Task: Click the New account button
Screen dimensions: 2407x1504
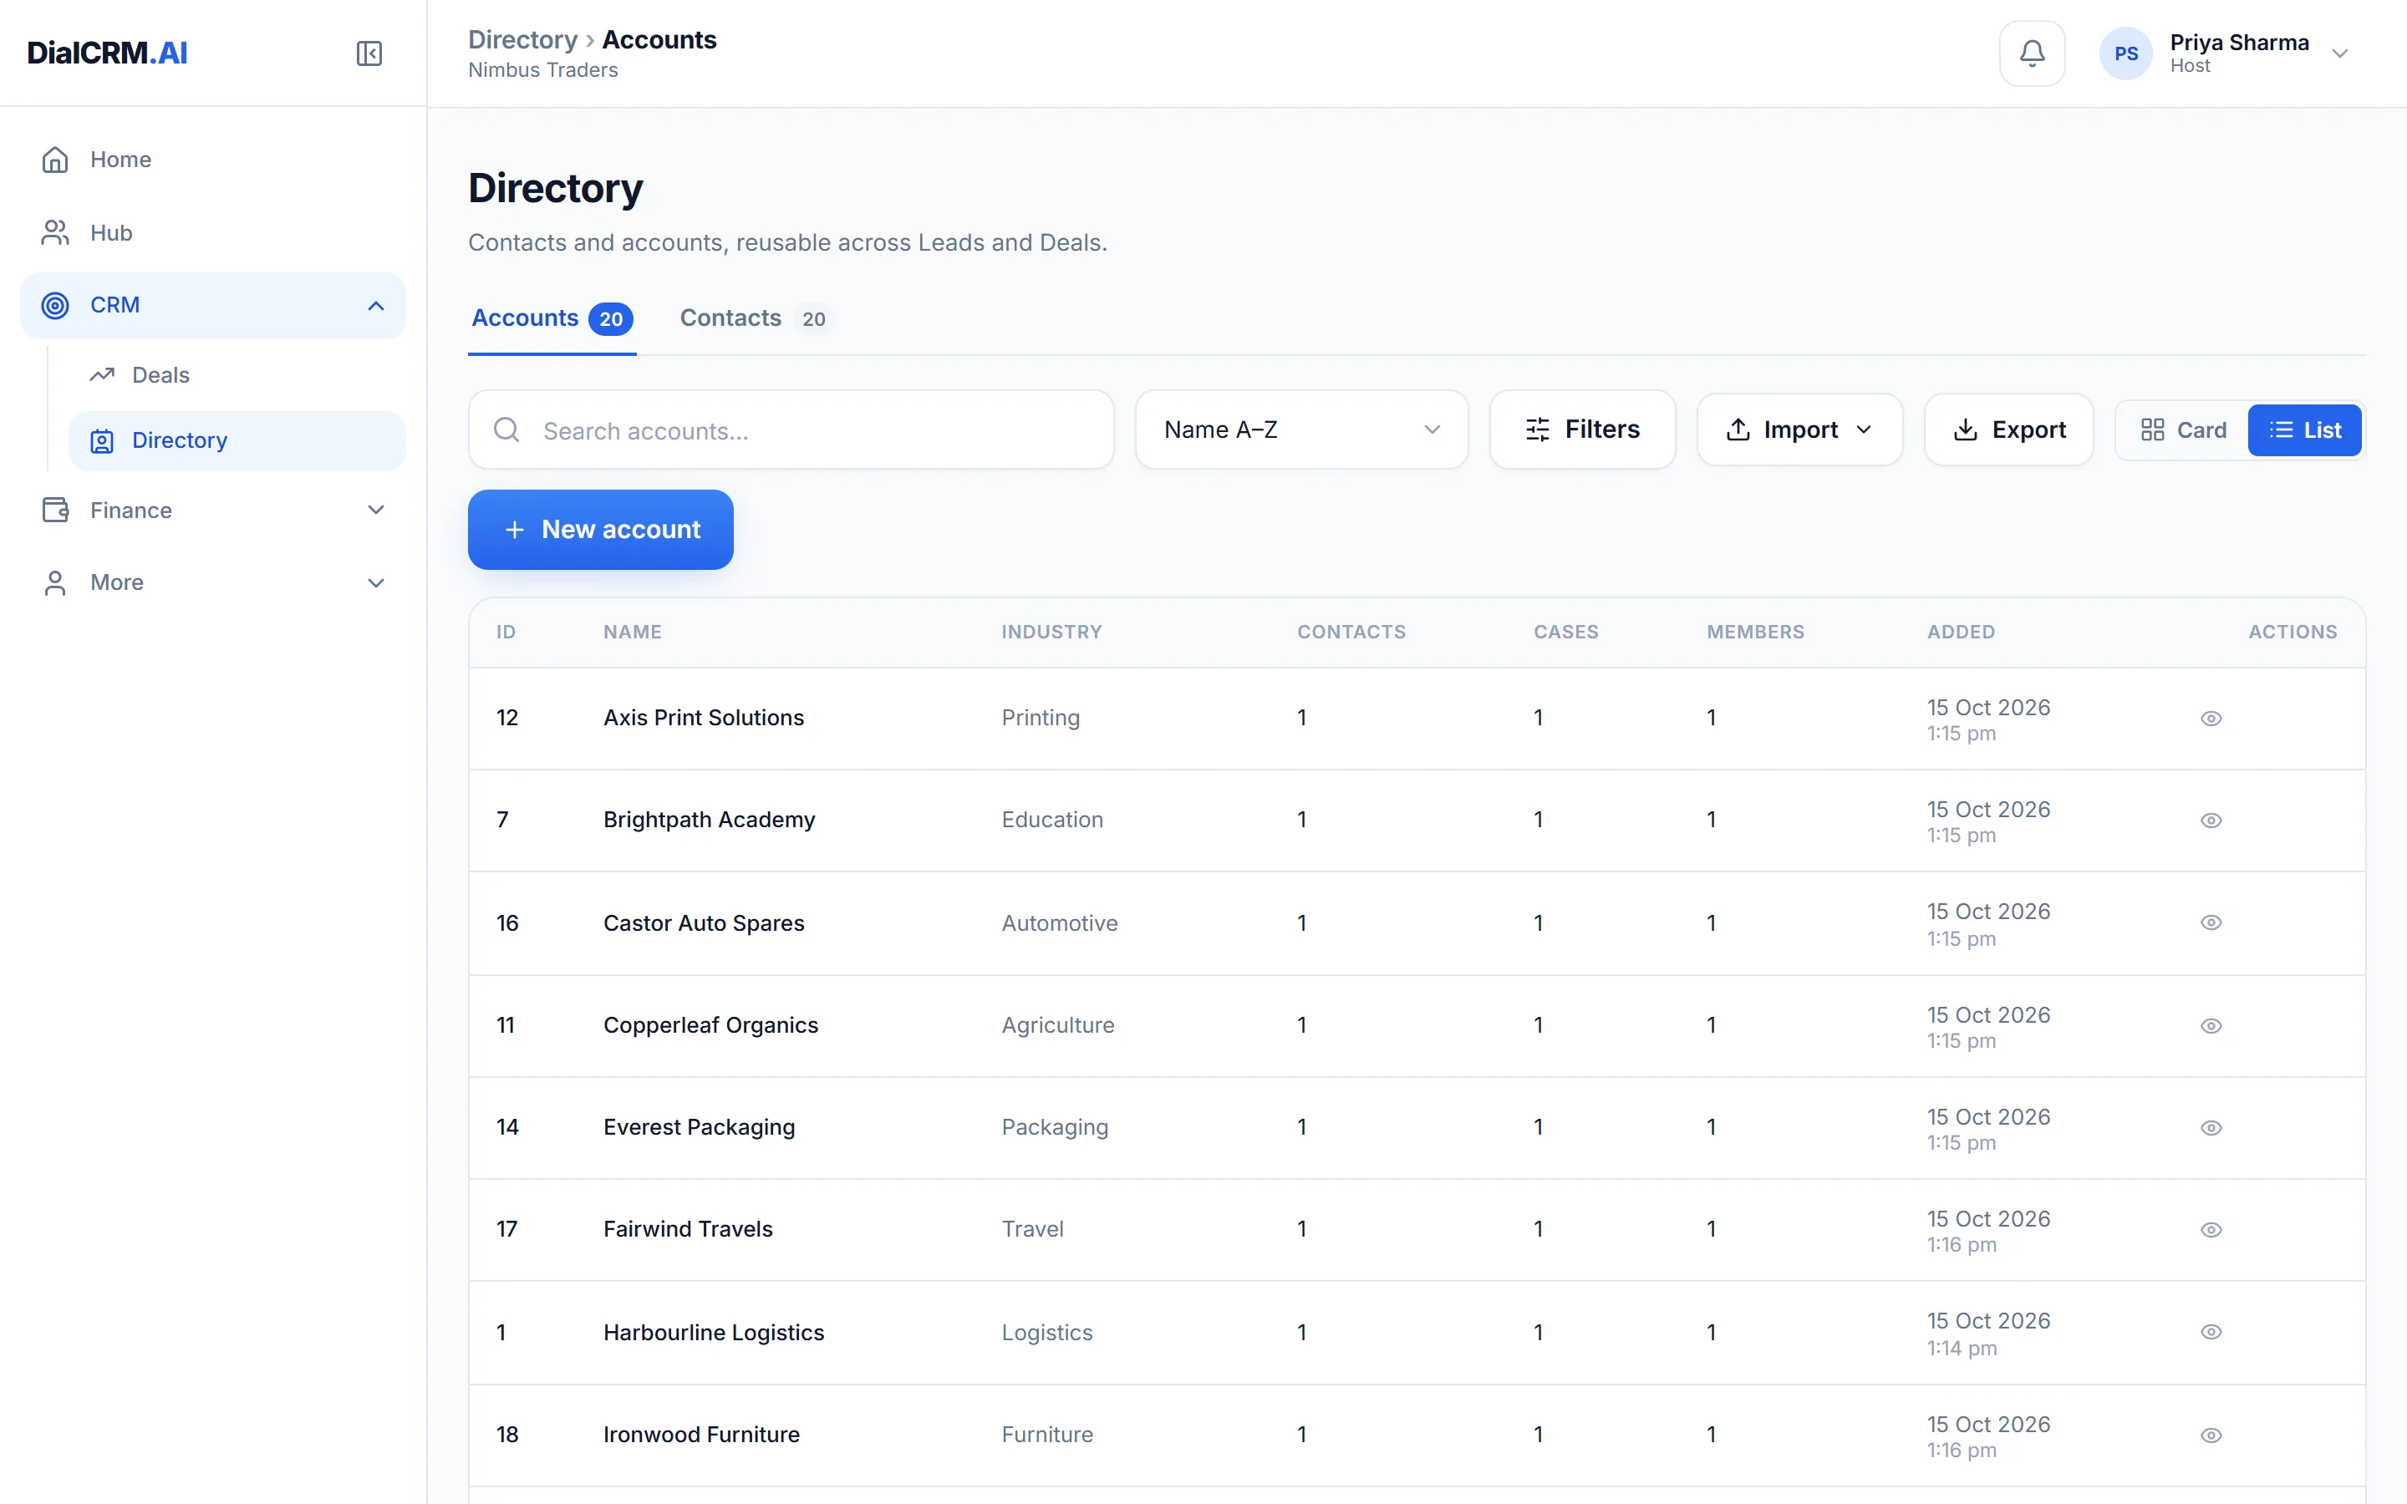Action: pyautogui.click(x=601, y=529)
